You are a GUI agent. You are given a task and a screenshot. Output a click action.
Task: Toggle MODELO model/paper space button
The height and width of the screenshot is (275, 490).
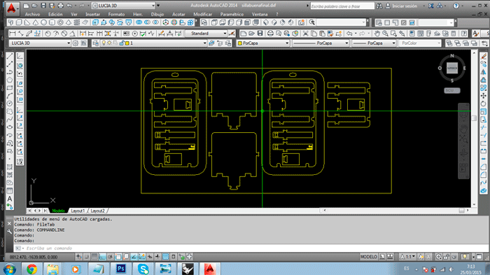click(369, 257)
